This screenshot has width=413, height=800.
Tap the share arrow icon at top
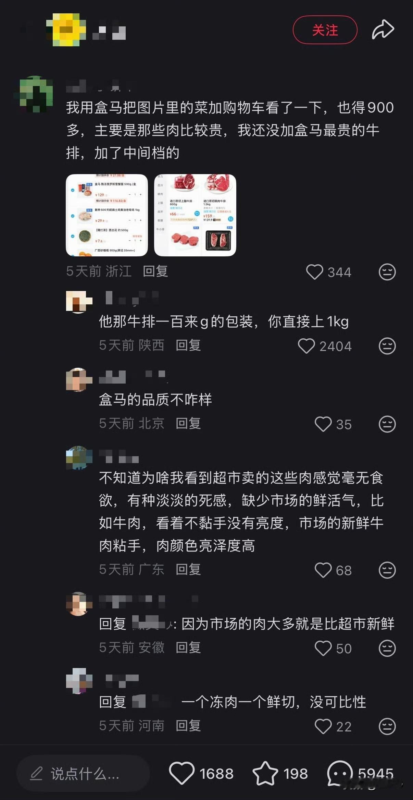point(383,30)
